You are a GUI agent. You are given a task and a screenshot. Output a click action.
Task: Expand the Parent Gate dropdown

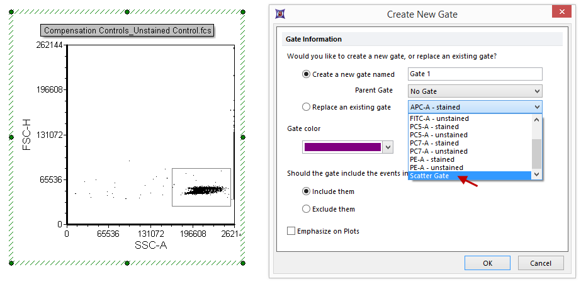536,91
